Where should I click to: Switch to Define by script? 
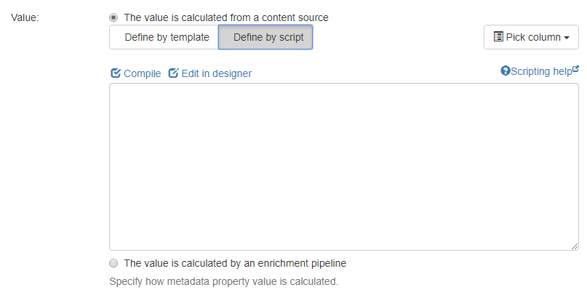pos(265,37)
